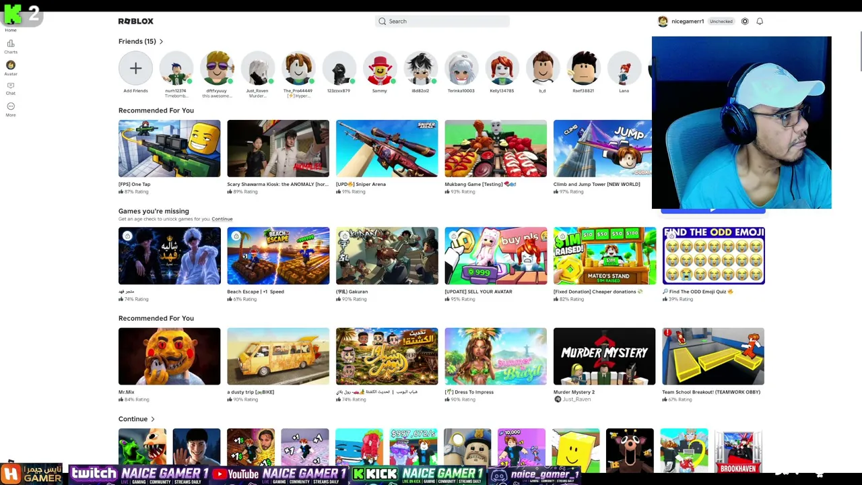Viewport: 862px width, 485px height.
Task: Click the Unchecked age badge
Action: (x=721, y=22)
